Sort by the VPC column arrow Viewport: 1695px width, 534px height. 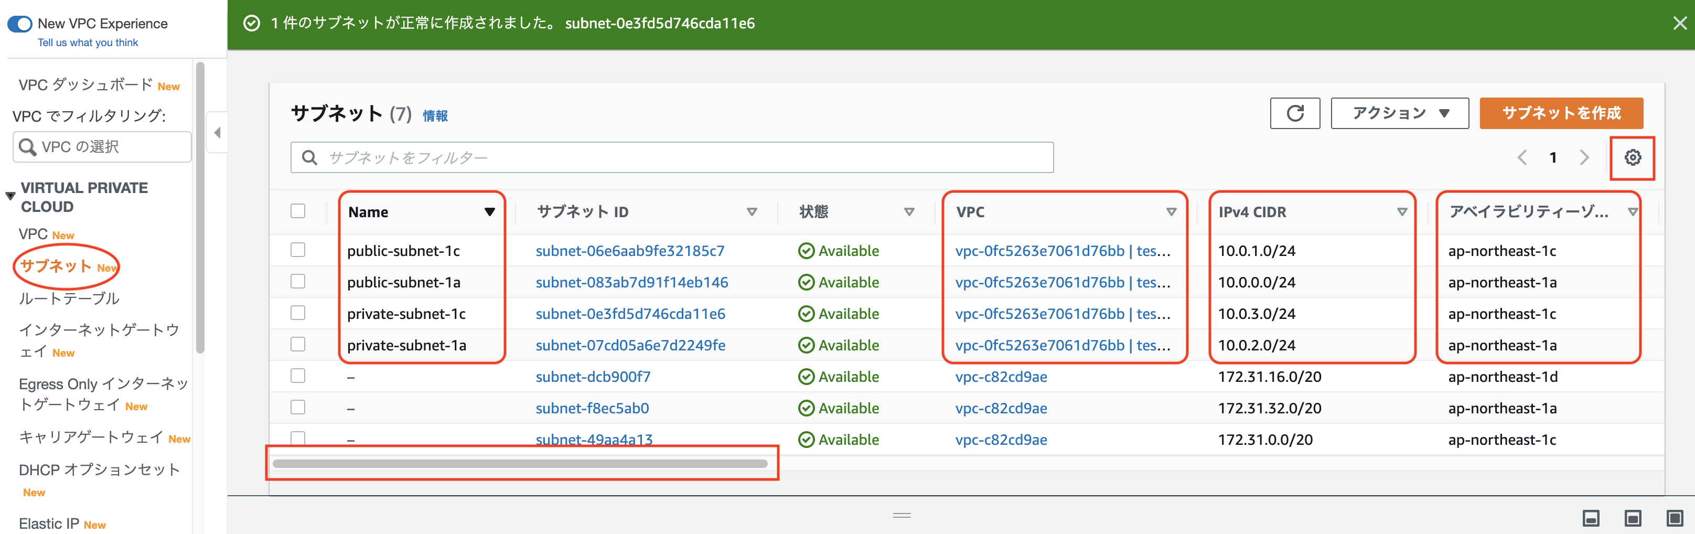coord(1171,212)
